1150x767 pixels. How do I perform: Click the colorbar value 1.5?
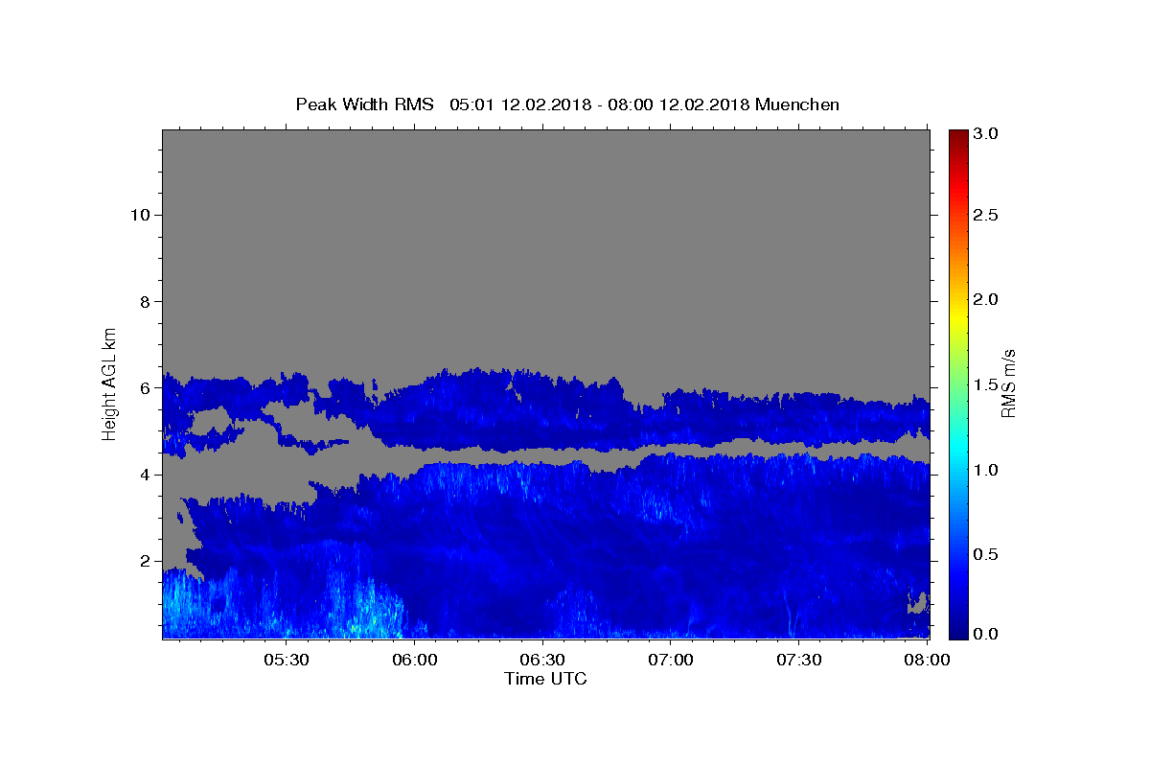[987, 384]
